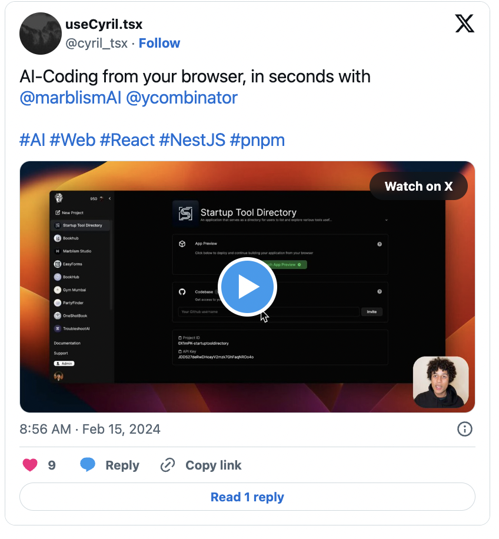This screenshot has width=499, height=539.
Task: Collapse sidebar chevron in video preview
Action: coord(109,198)
